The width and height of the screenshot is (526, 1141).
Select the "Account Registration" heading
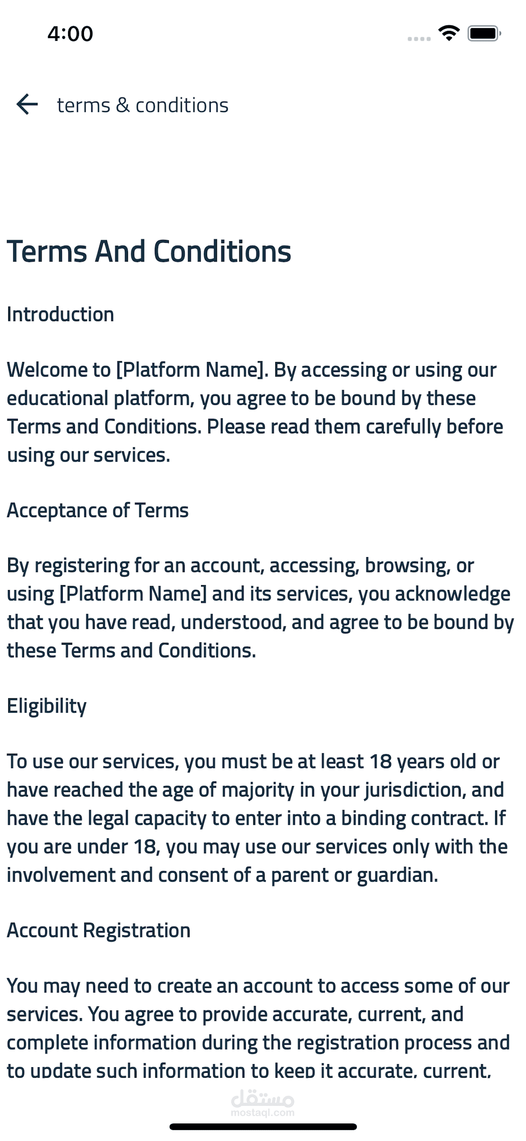[x=99, y=930]
